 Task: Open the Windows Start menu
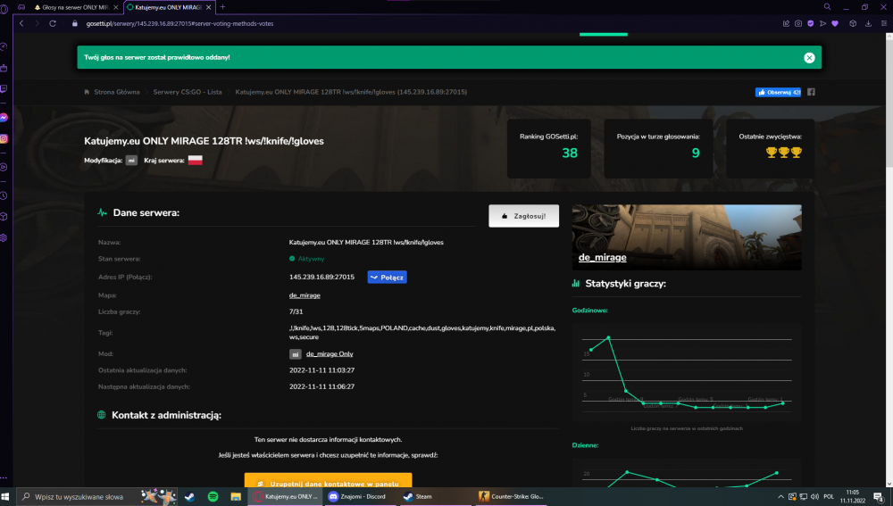pyautogui.click(x=5, y=496)
